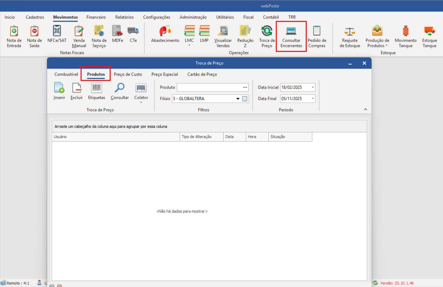
Task: Open the Financeiro menu
Action: click(96, 17)
